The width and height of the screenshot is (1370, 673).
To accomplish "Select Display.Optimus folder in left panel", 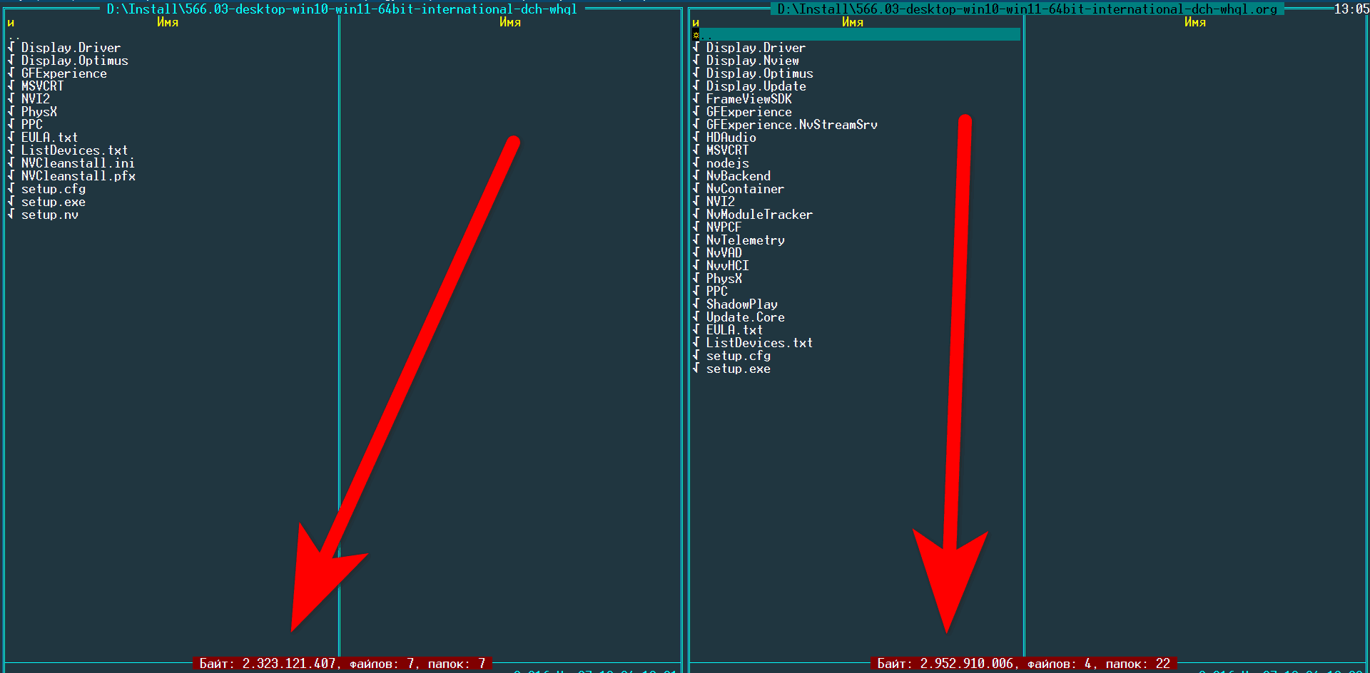I will pos(74,61).
